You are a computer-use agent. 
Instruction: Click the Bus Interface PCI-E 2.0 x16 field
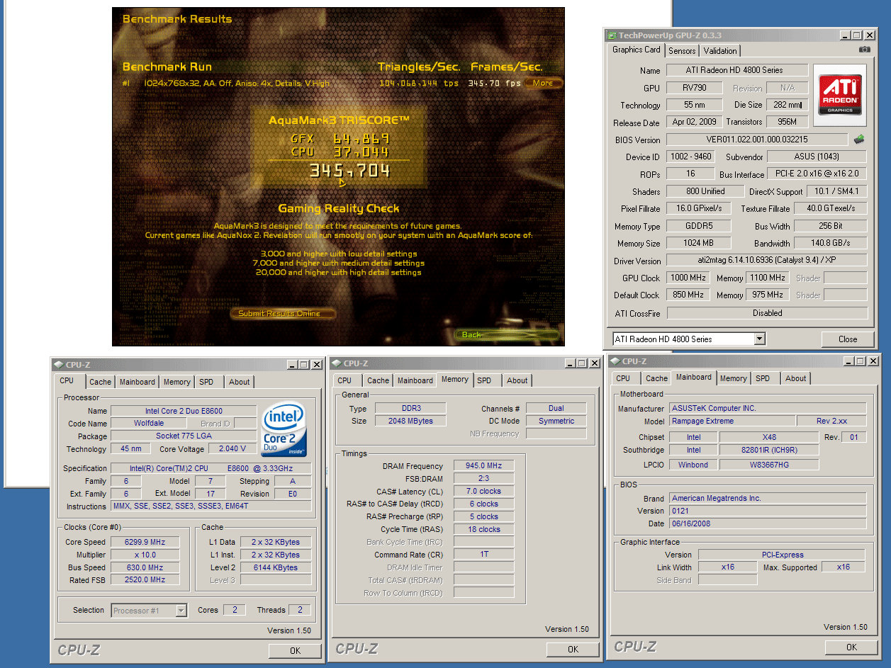coord(817,174)
